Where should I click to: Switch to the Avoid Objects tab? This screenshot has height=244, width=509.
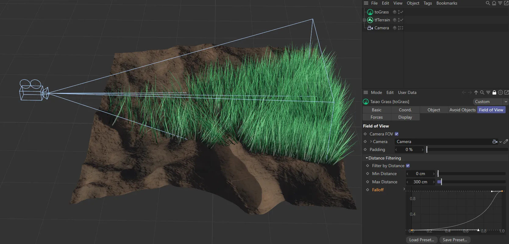pyautogui.click(x=462, y=110)
